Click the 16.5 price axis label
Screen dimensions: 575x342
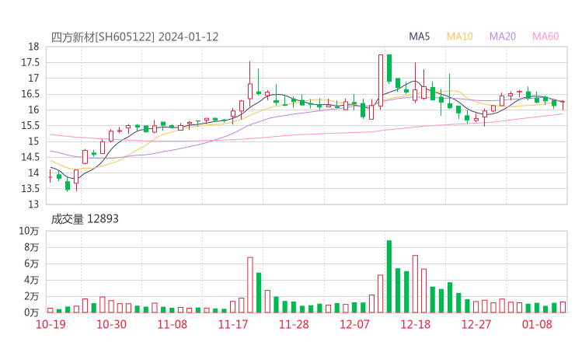point(30,94)
